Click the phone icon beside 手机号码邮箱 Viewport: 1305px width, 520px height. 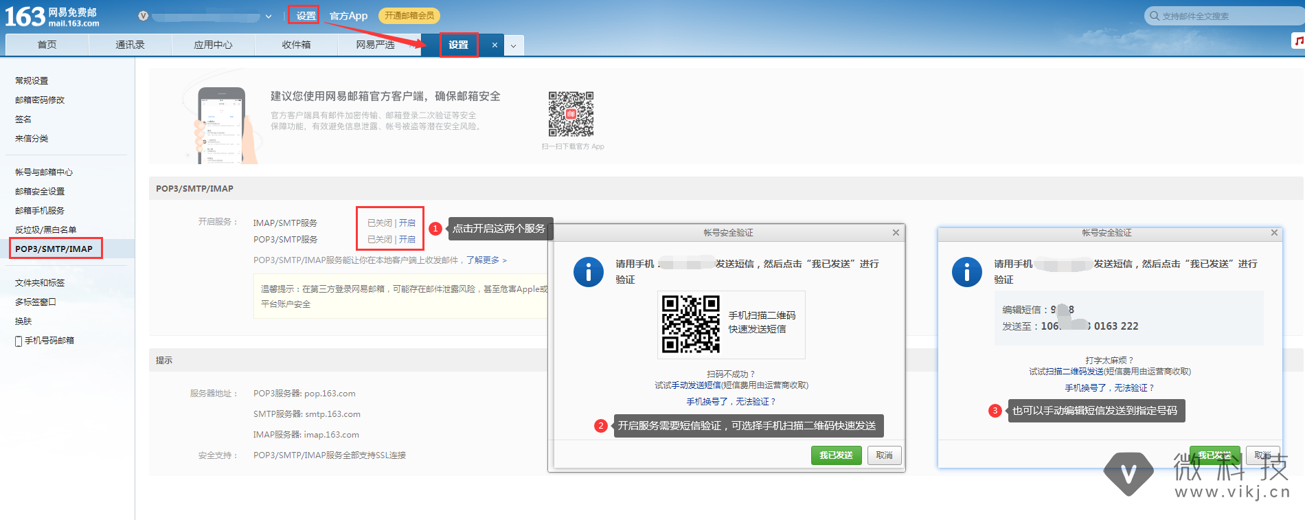click(19, 341)
